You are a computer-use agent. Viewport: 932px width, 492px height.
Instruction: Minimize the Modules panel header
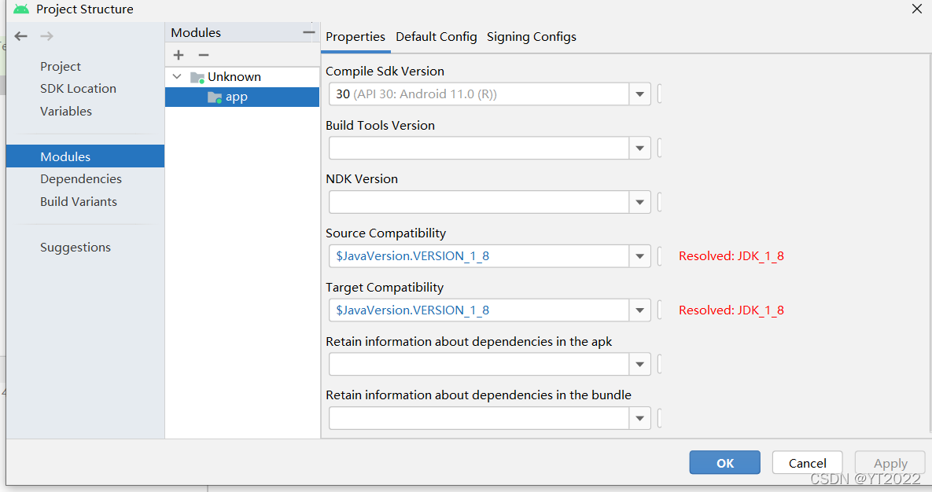tap(308, 33)
